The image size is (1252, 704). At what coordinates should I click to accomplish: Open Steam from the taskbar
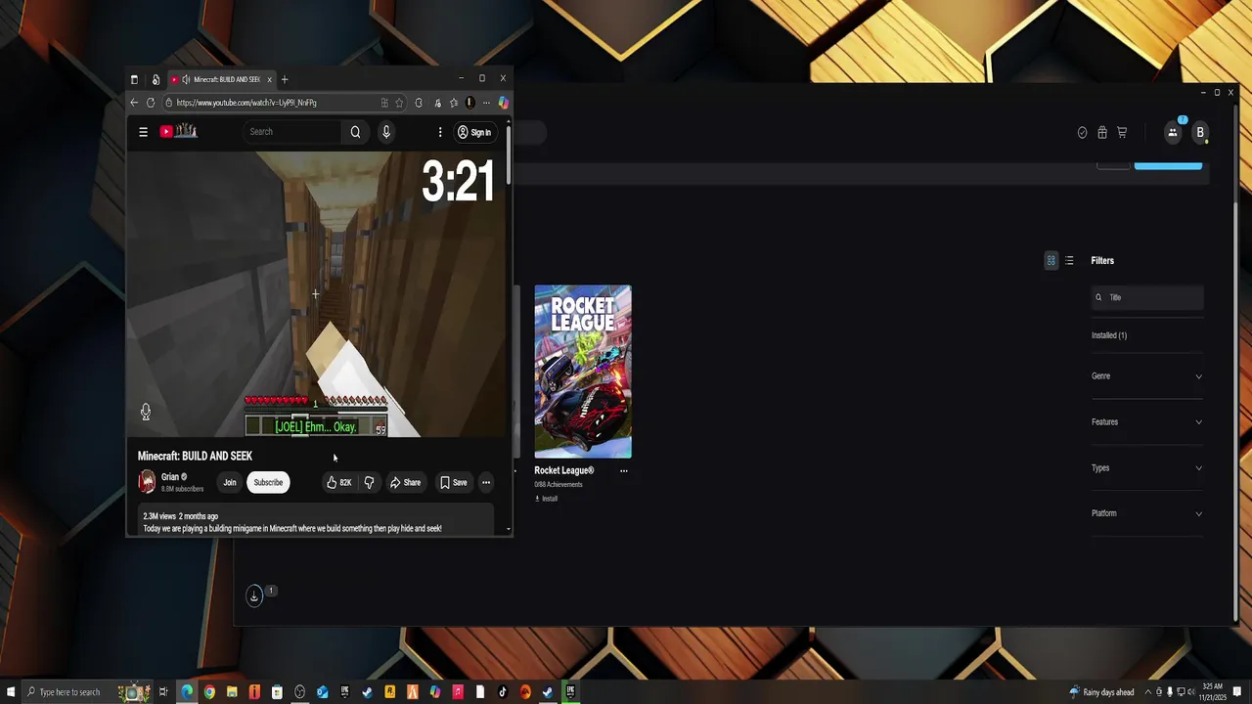(368, 692)
